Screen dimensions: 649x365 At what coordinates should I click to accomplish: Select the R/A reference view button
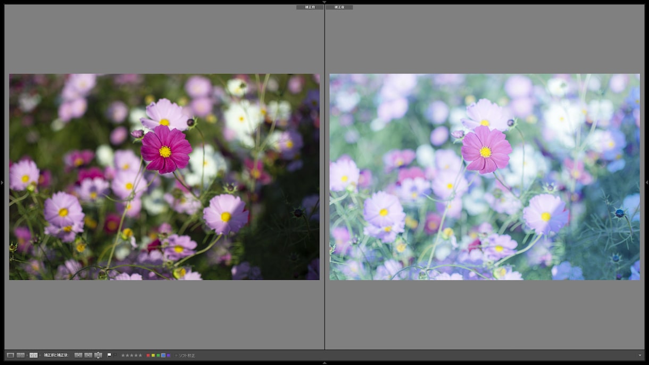tap(20, 355)
